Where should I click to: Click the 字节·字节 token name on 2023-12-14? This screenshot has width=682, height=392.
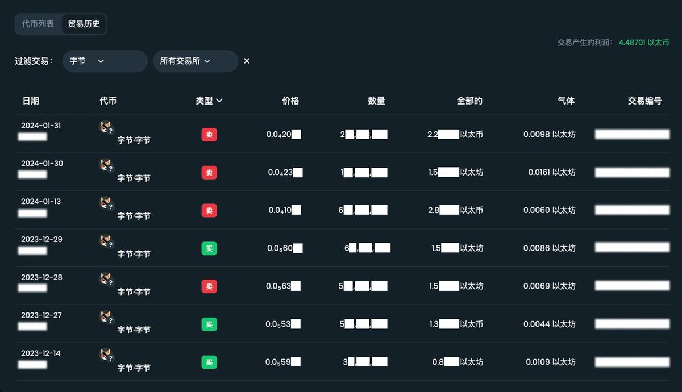[x=134, y=368]
